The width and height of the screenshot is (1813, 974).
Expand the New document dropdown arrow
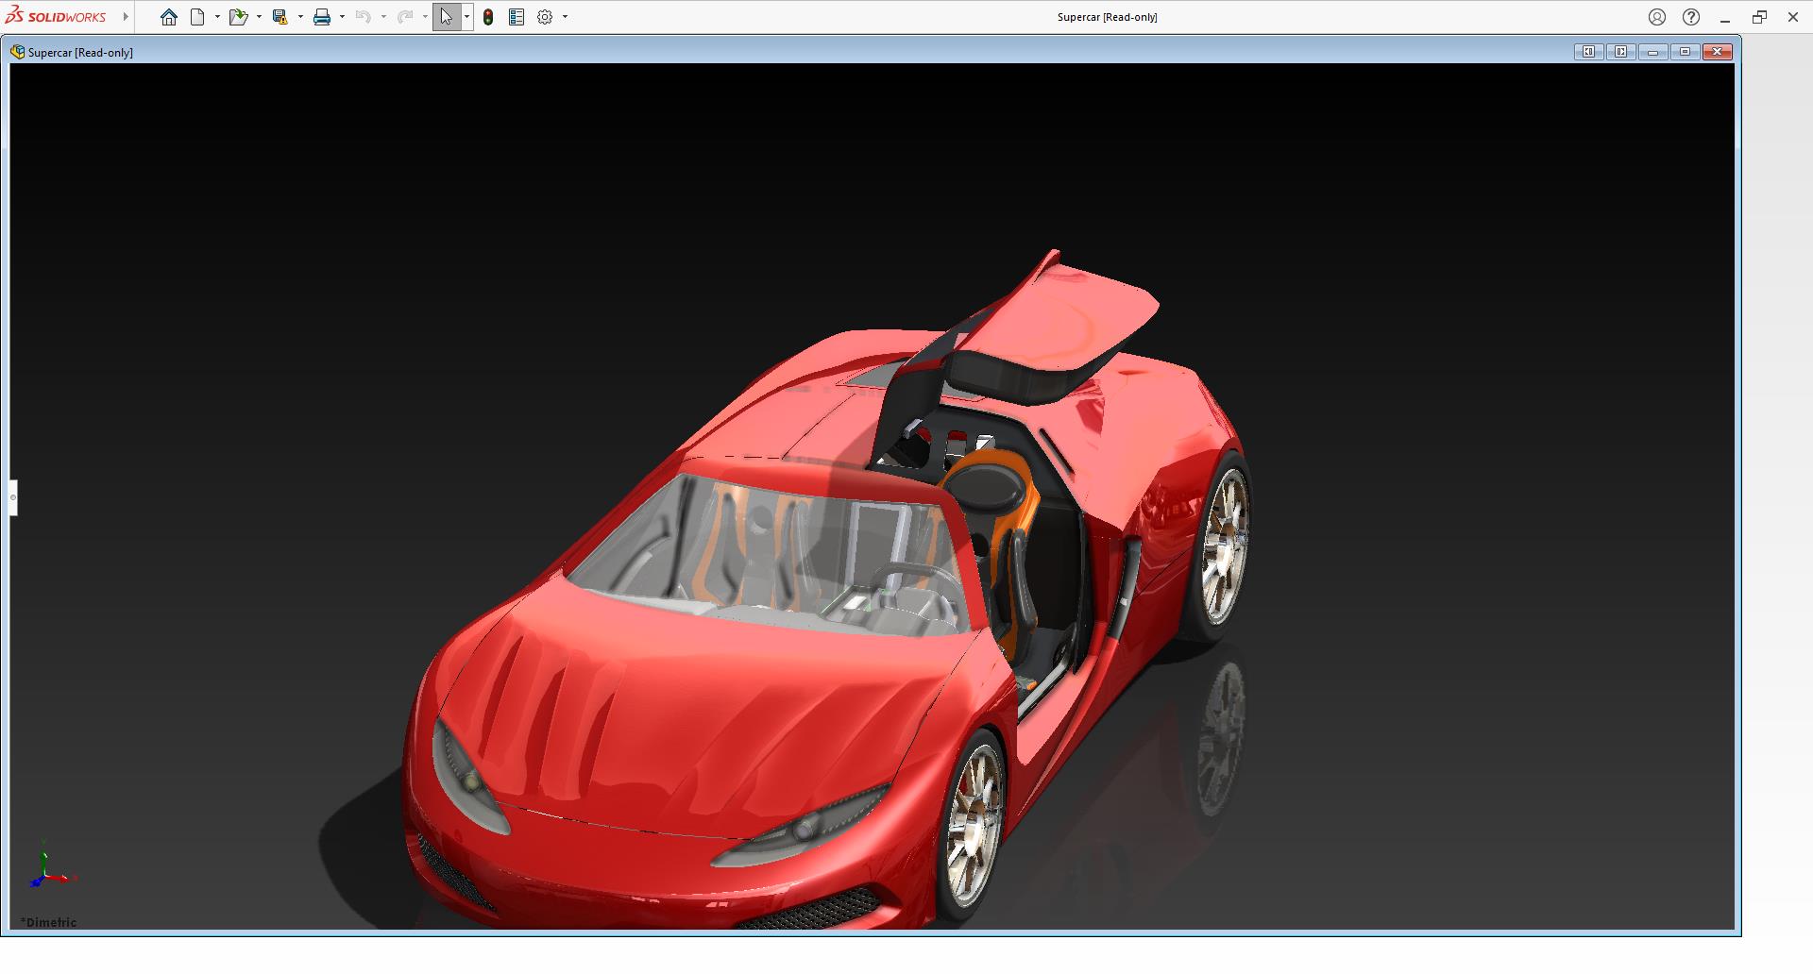(217, 17)
